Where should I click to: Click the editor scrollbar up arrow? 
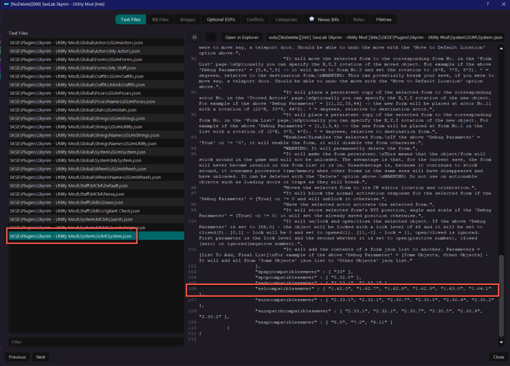click(x=501, y=48)
